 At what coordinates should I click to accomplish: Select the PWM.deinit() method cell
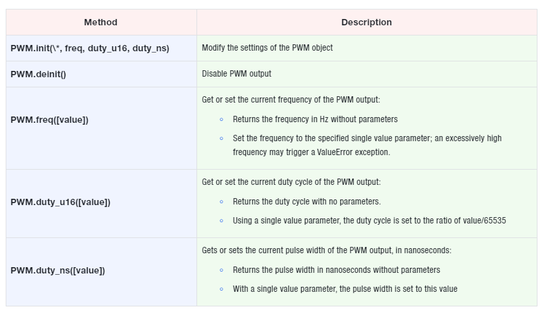point(101,74)
